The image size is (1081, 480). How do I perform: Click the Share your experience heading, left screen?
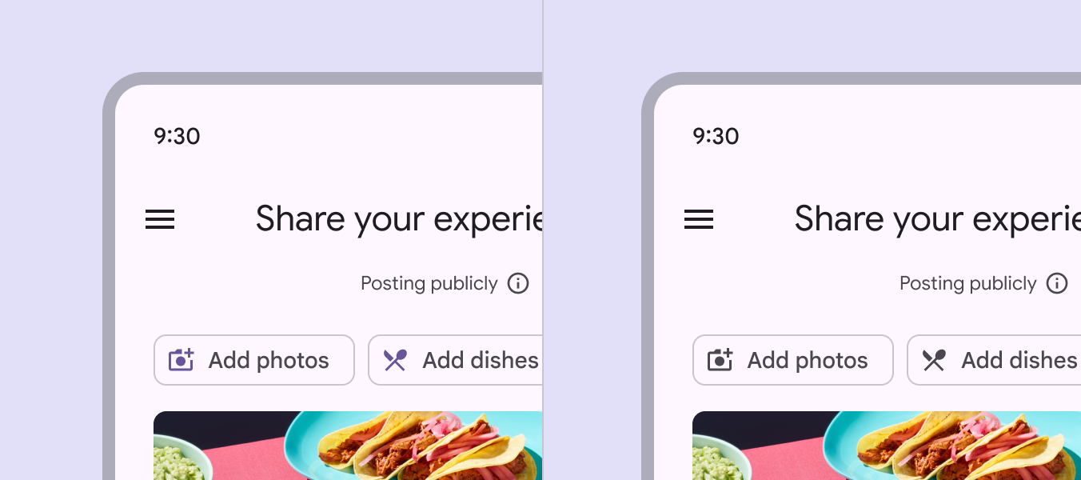coord(400,218)
